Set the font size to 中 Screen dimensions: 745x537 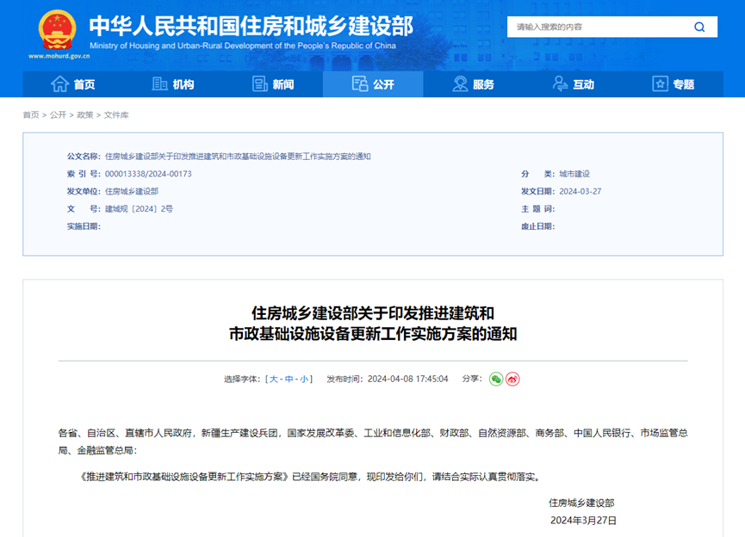(x=289, y=379)
